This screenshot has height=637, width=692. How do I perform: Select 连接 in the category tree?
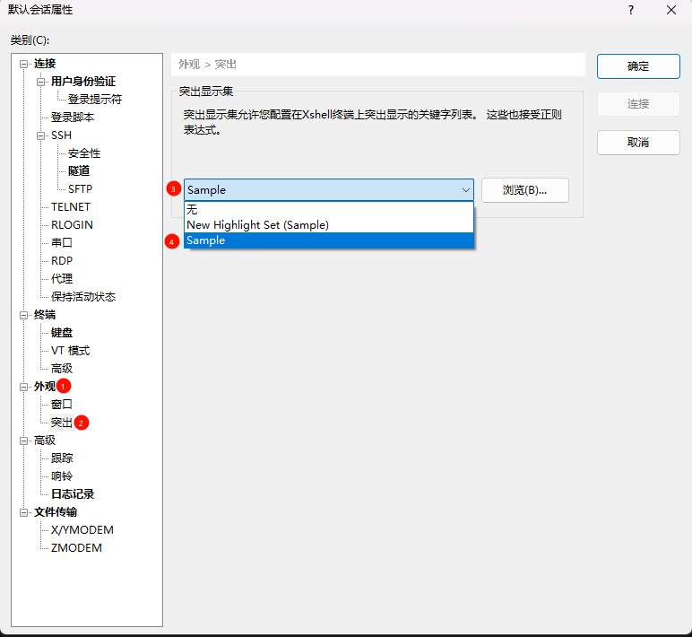tap(45, 64)
